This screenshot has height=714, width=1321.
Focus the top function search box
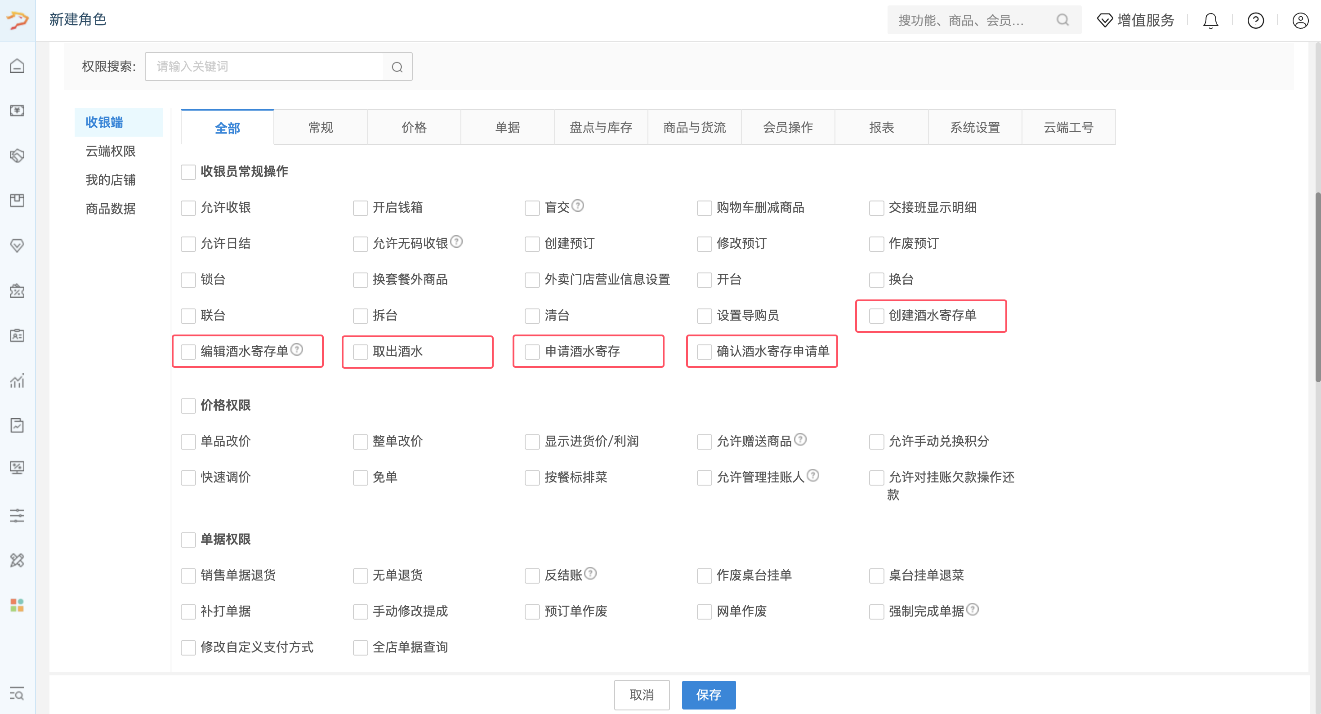(984, 20)
